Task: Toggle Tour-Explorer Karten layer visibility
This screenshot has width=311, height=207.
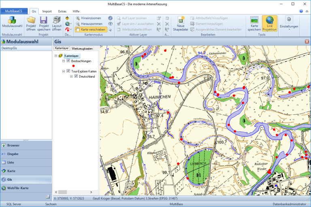Action: pyautogui.click(x=68, y=71)
